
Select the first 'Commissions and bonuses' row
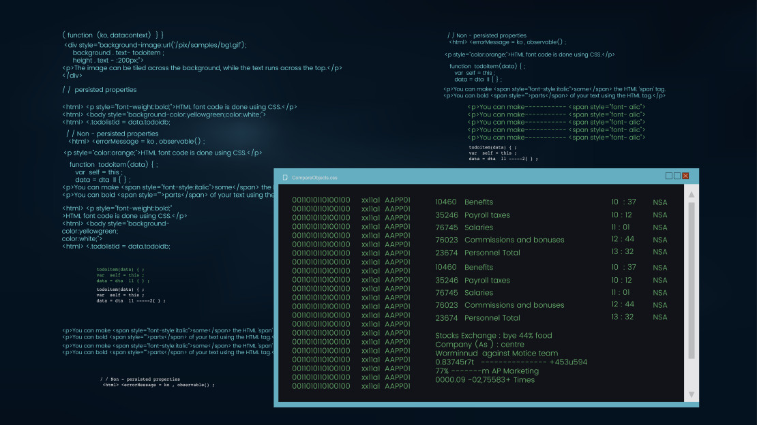tap(514, 240)
